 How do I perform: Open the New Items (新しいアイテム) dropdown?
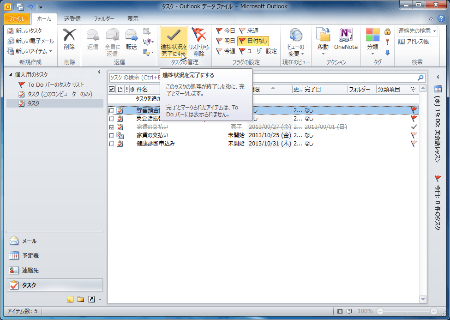point(30,51)
